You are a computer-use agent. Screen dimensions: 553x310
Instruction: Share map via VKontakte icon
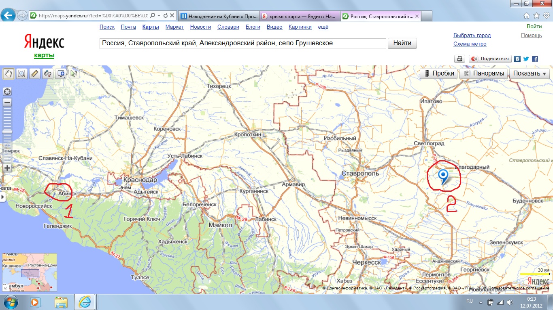click(x=517, y=59)
